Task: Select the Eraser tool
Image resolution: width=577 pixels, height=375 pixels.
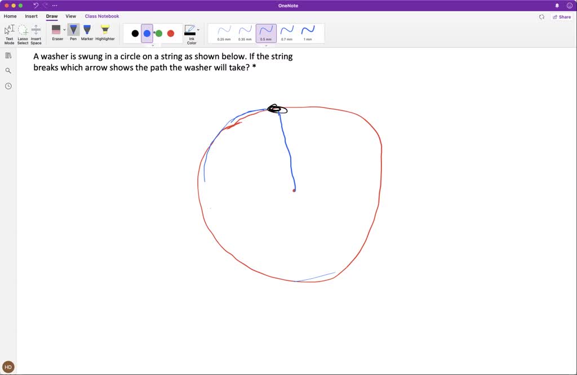Action: coord(57,33)
